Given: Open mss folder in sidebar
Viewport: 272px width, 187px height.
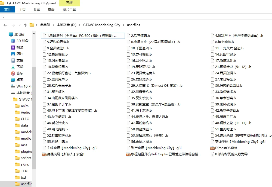Looking at the screenshot, I should click(x=21, y=145).
